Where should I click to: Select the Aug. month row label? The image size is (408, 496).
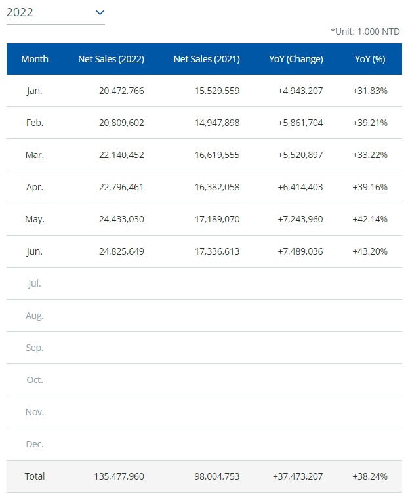35,316
